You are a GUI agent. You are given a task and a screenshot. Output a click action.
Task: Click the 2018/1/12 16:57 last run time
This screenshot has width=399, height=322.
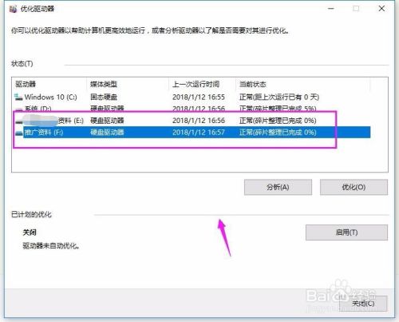point(199,133)
